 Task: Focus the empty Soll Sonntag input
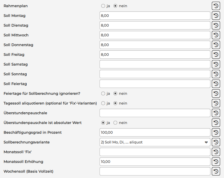coord(155,74)
